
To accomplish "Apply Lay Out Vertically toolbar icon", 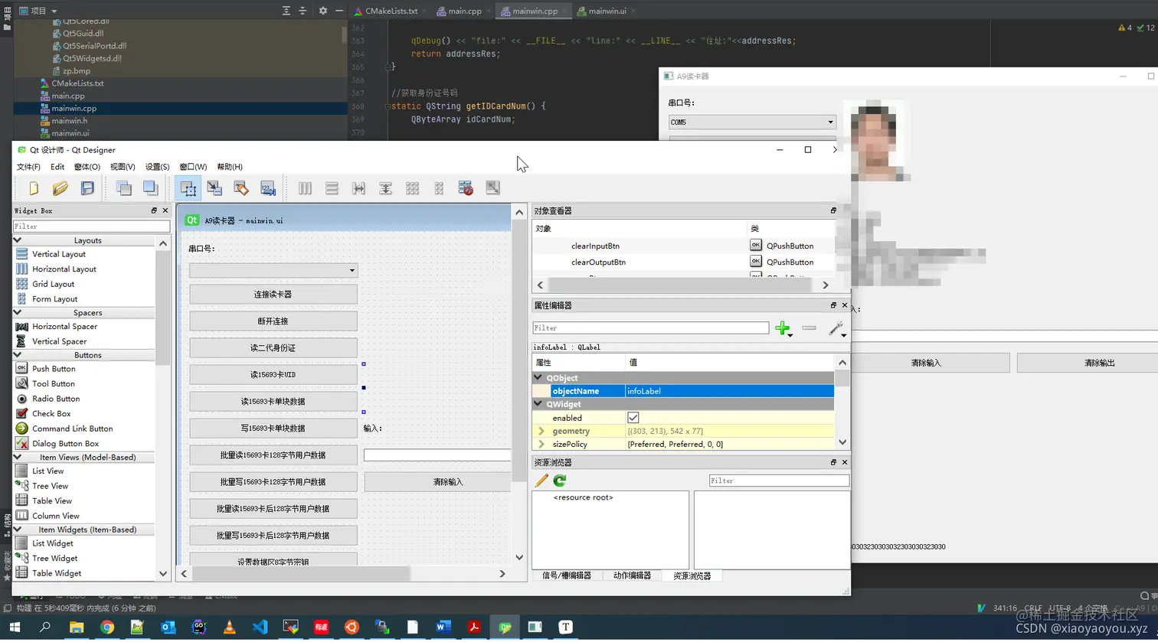I will 332,188.
